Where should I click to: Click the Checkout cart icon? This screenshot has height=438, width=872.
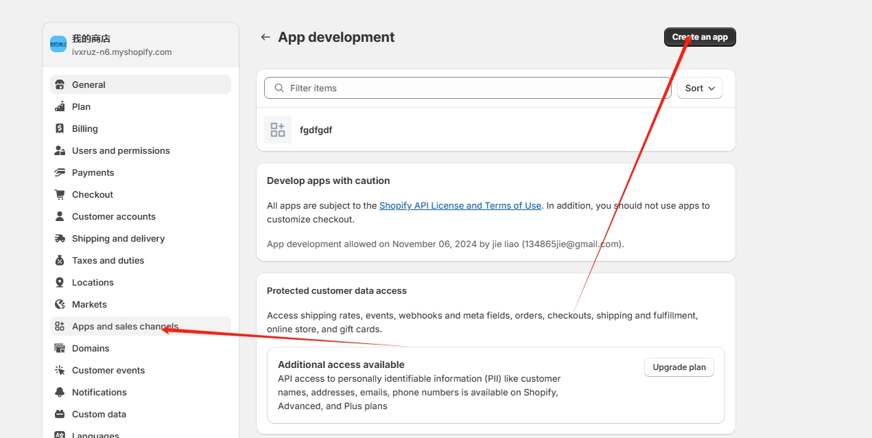(x=60, y=194)
